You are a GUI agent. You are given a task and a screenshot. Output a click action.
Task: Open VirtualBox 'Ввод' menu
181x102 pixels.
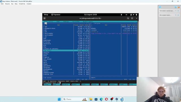16,4
